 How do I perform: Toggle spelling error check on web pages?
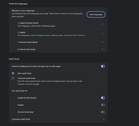[103, 66]
